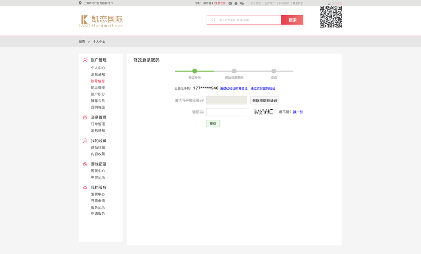Select the 游戏记录 game icon
This screenshot has width=421, height=254.
[x=84, y=164]
